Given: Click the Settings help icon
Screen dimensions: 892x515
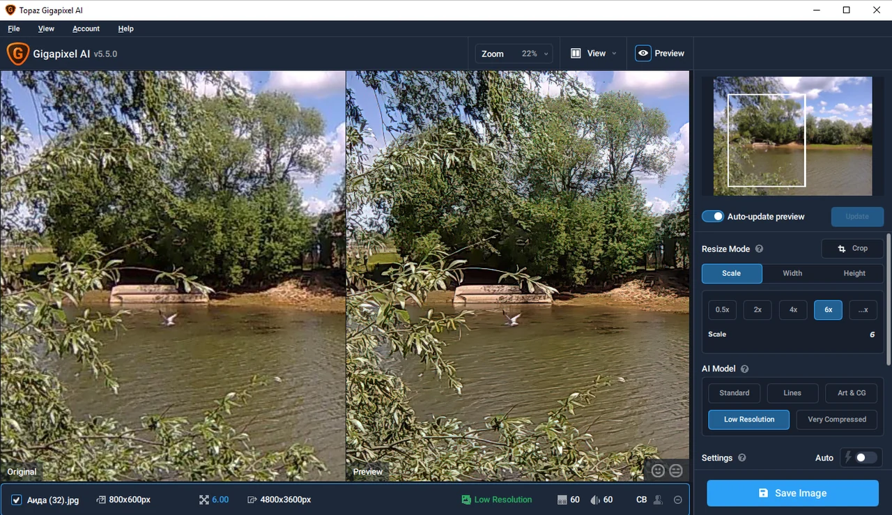Looking at the screenshot, I should click(x=741, y=458).
